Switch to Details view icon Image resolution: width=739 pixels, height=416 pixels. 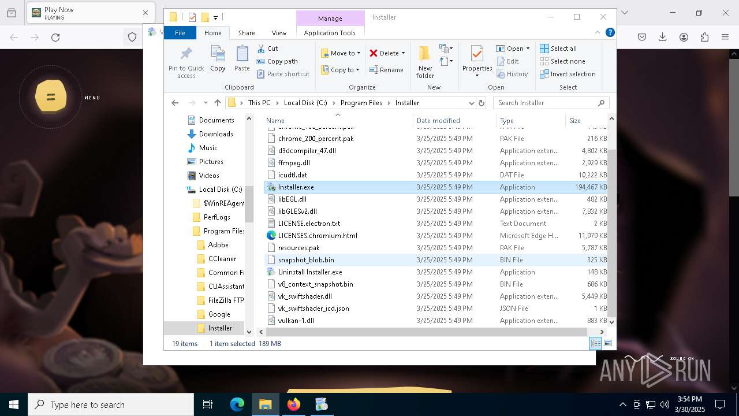(x=595, y=344)
